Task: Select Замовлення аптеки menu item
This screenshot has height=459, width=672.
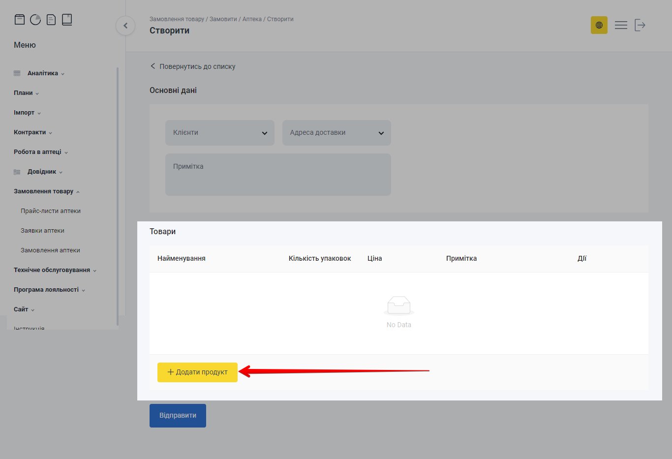Action: (50, 250)
